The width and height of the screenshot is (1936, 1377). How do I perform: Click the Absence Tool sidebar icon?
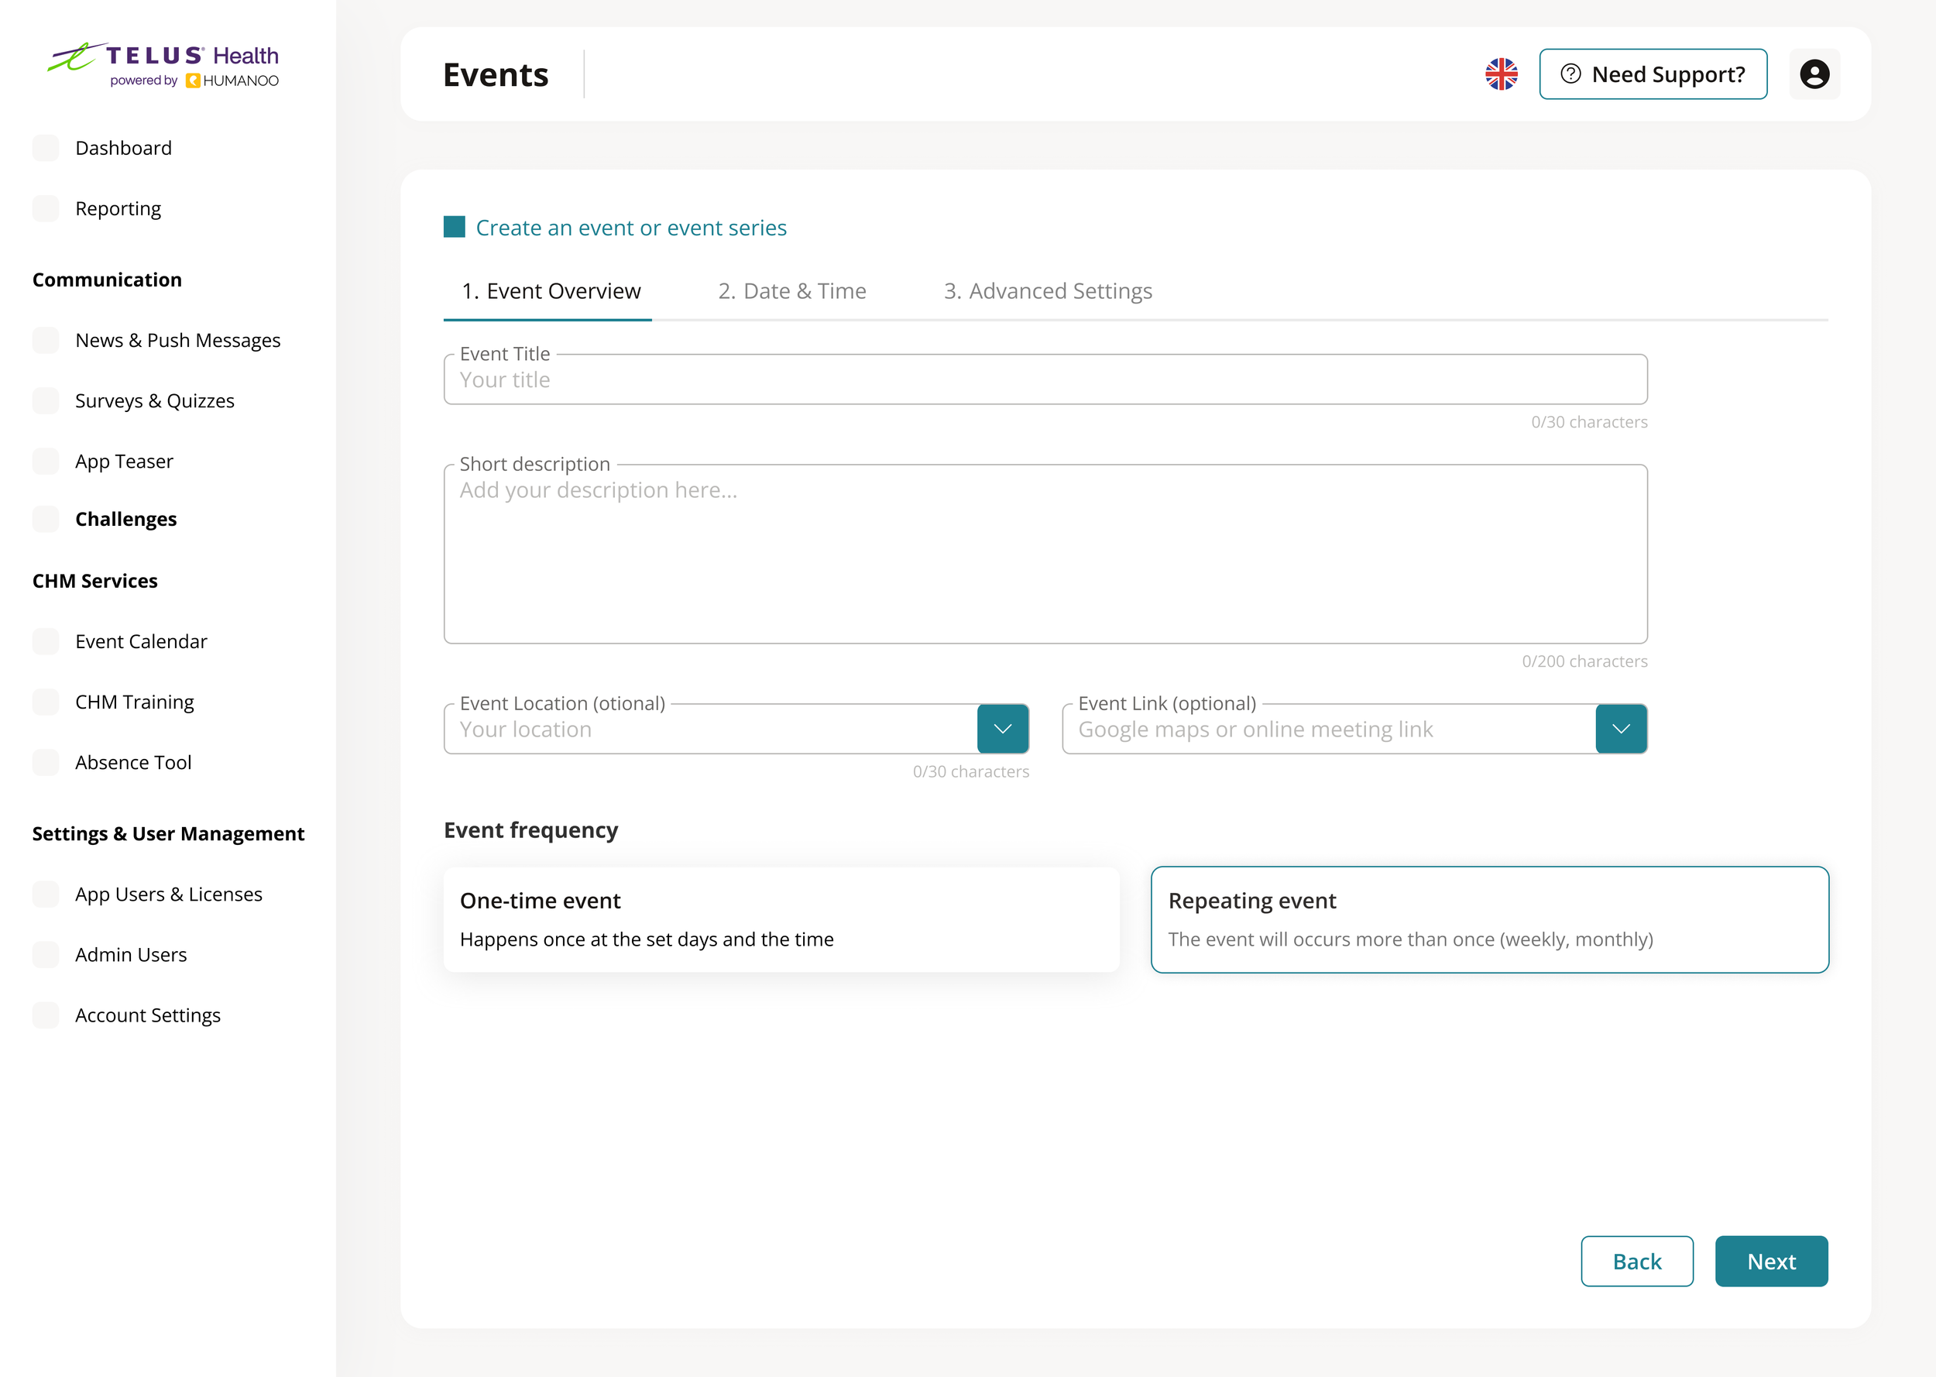pyautogui.click(x=46, y=762)
